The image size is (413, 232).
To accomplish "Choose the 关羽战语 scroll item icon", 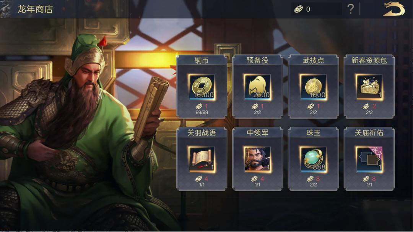I will [x=202, y=160].
